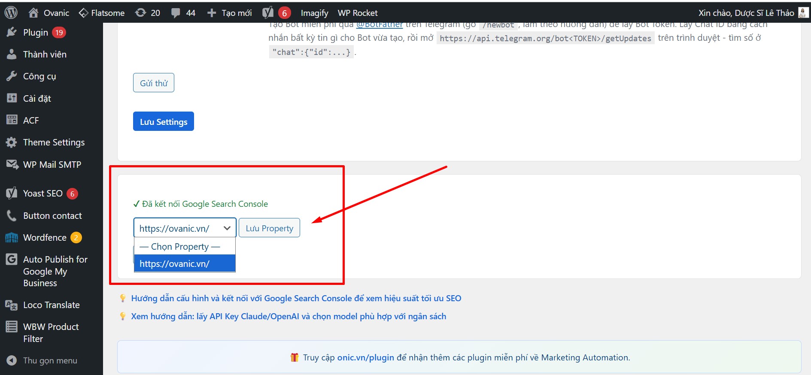Click the Cài đặt settings icon
The height and width of the screenshot is (375, 811).
(12, 98)
